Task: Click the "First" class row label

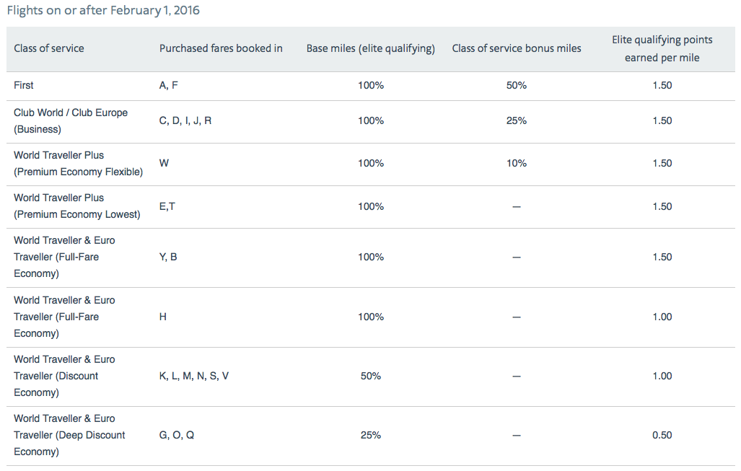Action: click(x=24, y=85)
